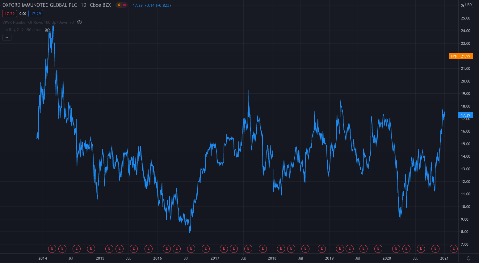Screen dimensions: 479x263
Task: Click the 1D interval in the chart title
Action: point(83,5)
